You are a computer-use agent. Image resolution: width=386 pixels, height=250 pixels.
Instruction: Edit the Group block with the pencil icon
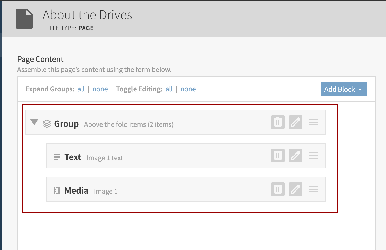tap(295, 122)
